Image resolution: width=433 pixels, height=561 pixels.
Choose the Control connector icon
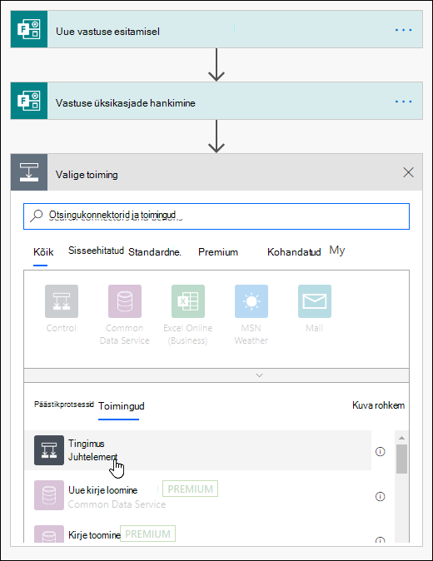pos(62,301)
